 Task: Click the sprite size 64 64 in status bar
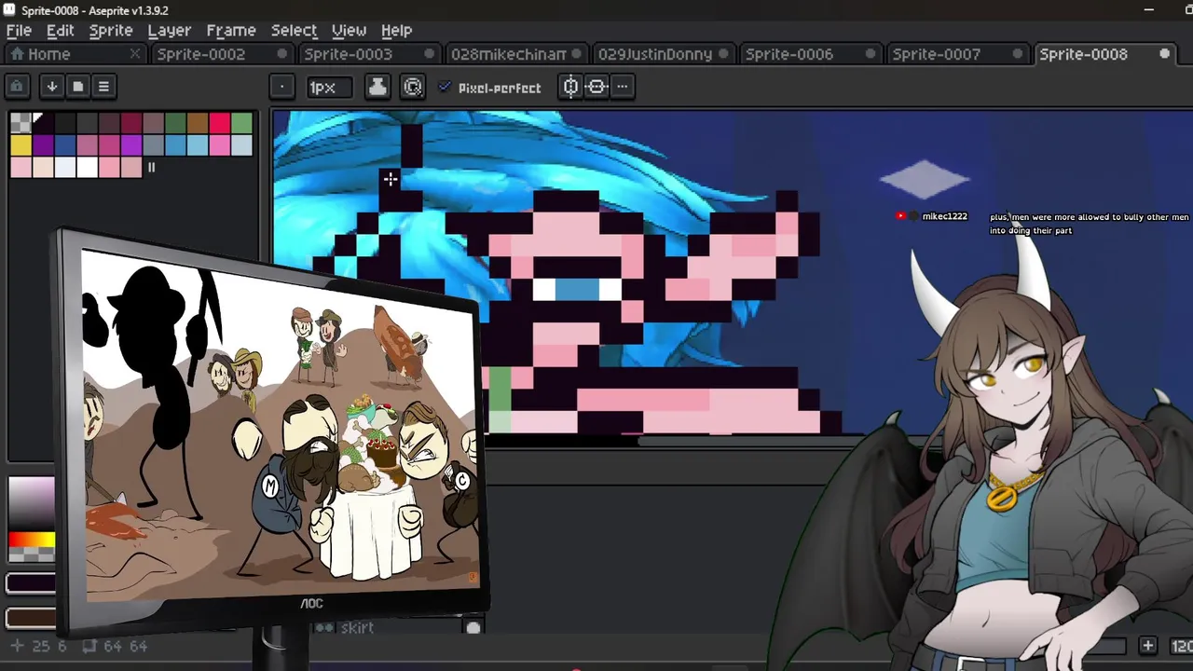coord(115,646)
